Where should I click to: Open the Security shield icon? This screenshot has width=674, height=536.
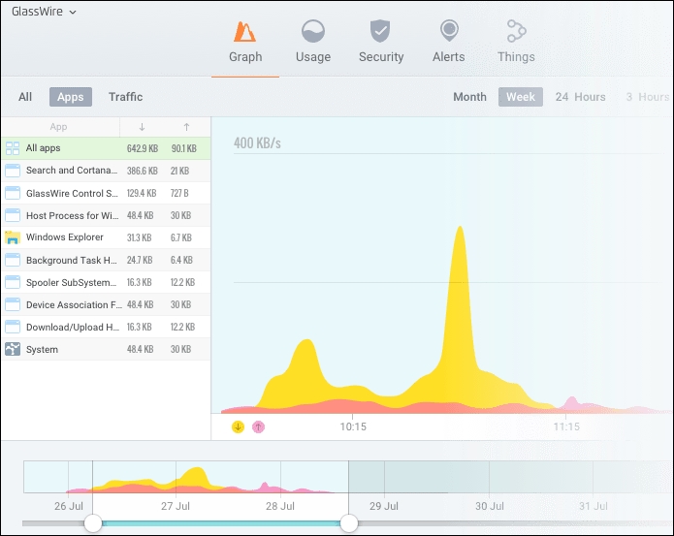pos(380,31)
